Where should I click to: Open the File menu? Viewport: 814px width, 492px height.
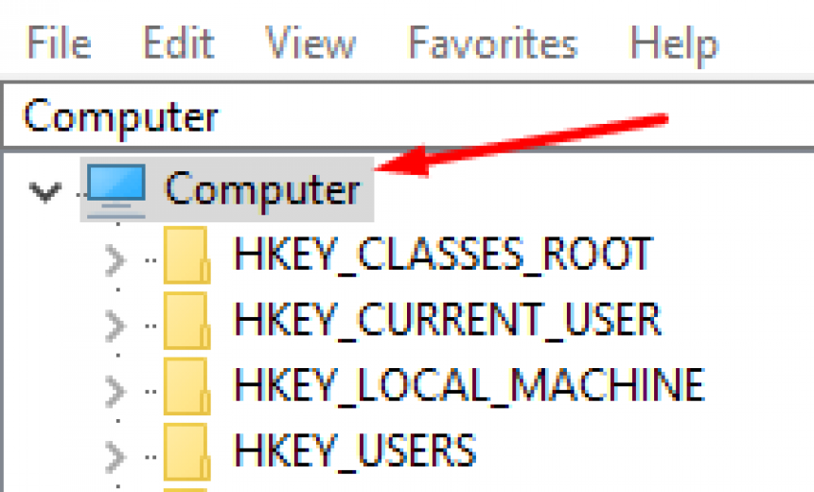click(59, 43)
